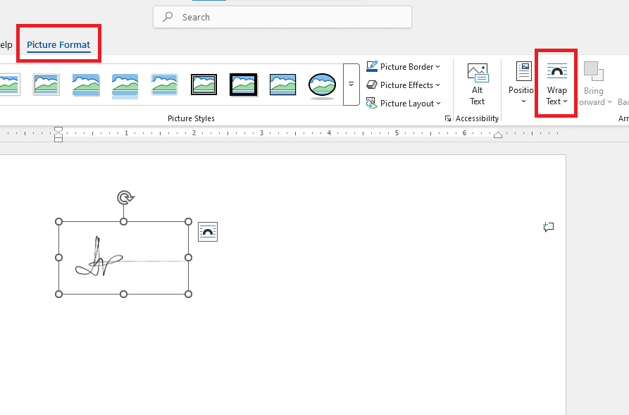Image resolution: width=629 pixels, height=415 pixels.
Task: Click the Alt Text button
Action: tap(478, 85)
